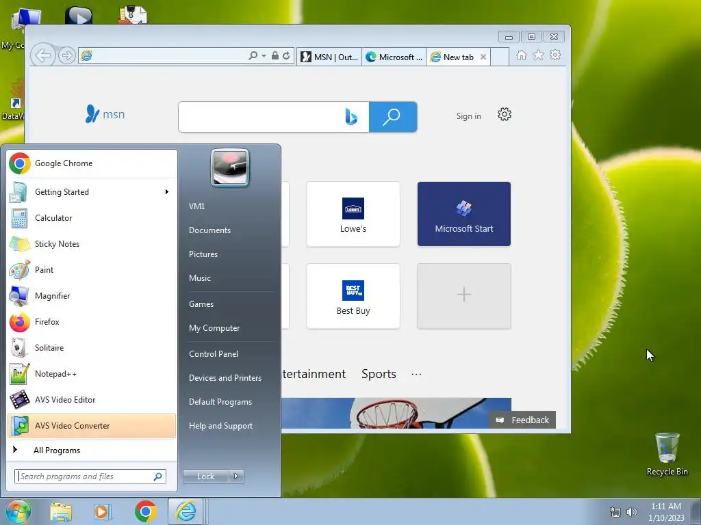Image resolution: width=701 pixels, height=525 pixels.
Task: Expand Getting Started submenu arrow
Action: [167, 192]
